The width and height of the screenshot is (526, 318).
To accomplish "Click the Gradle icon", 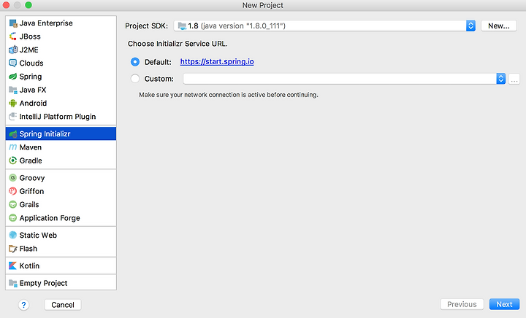I will [x=13, y=160].
